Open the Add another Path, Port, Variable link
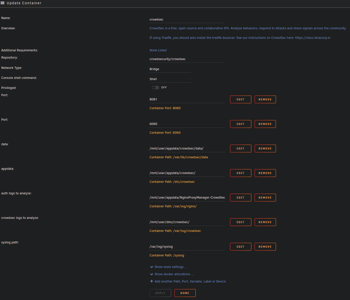The width and height of the screenshot is (350, 300). tap(190, 281)
